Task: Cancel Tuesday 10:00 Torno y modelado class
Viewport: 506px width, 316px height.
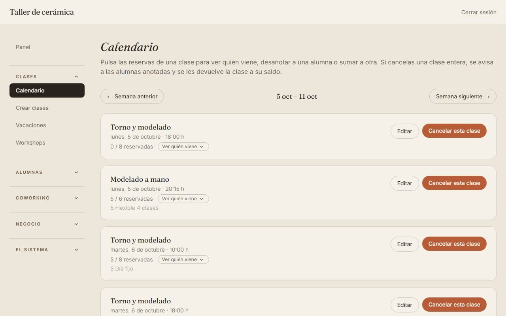Action: (x=454, y=244)
